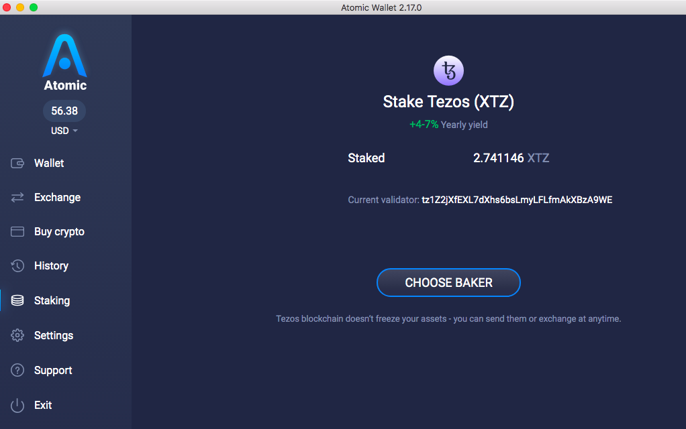Go to the Exchange section
686x429 pixels.
point(57,198)
